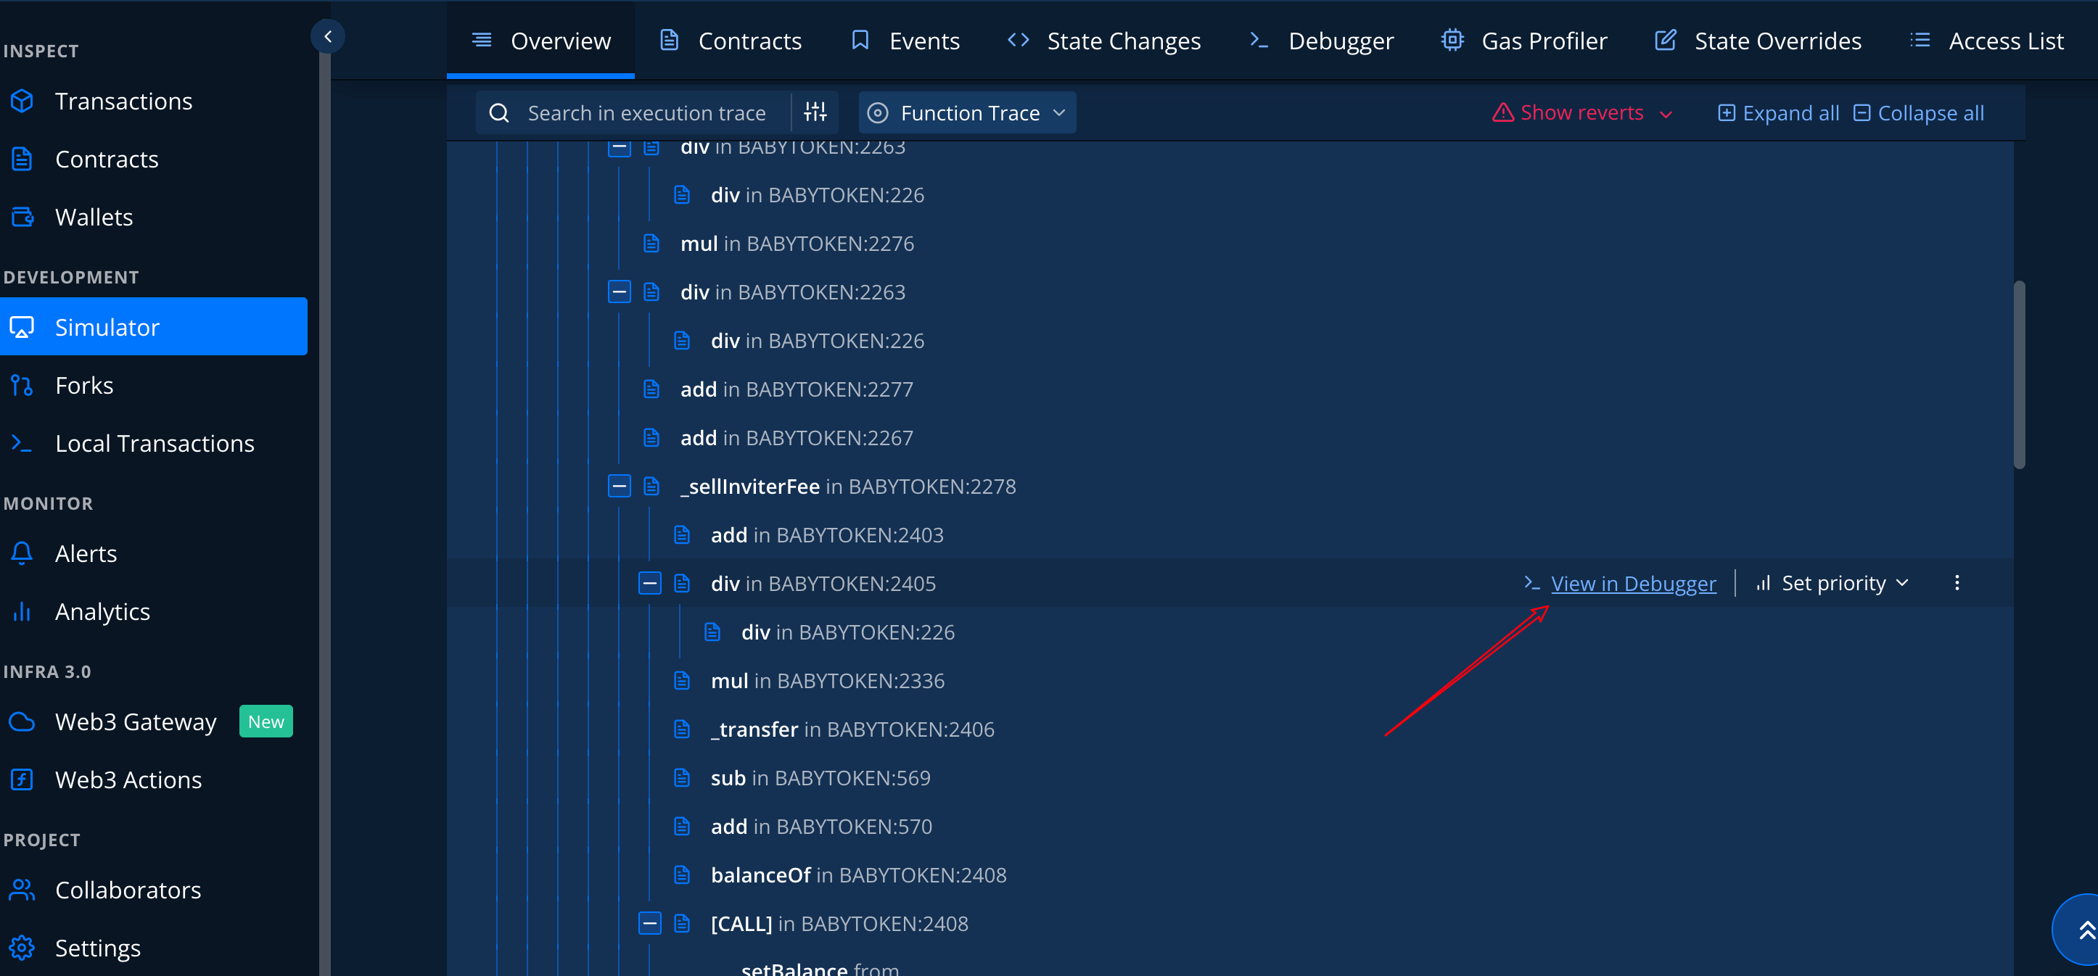Collapse the [CALL] in BABYTOKEN:2408 node
The height and width of the screenshot is (976, 2098).
650,923
